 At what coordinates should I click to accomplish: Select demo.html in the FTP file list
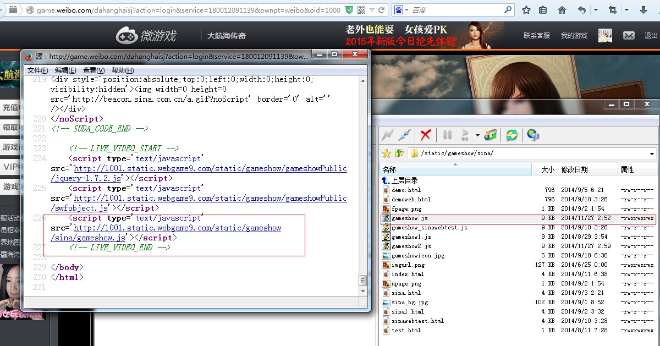519,190
